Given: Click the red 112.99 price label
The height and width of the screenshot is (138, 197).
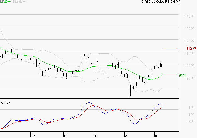Looking at the screenshot, I should [x=191, y=48].
